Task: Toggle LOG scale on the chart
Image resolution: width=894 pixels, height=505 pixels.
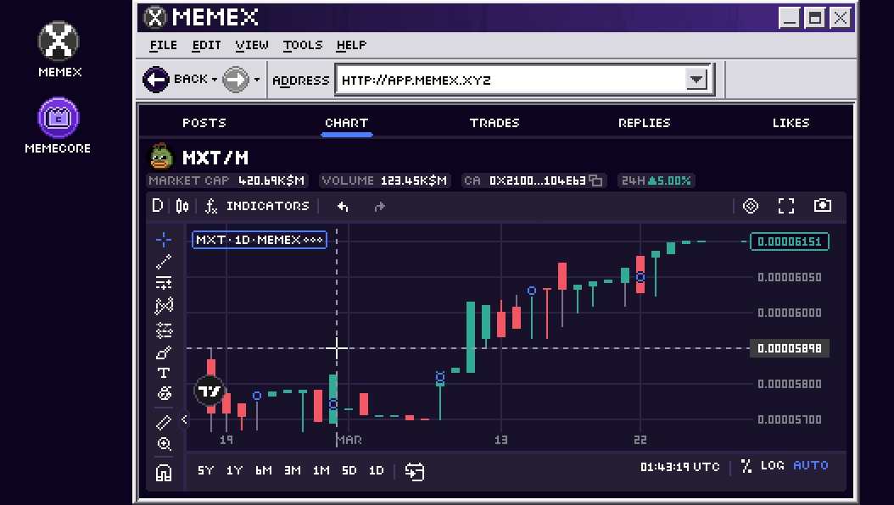Action: pyautogui.click(x=772, y=466)
